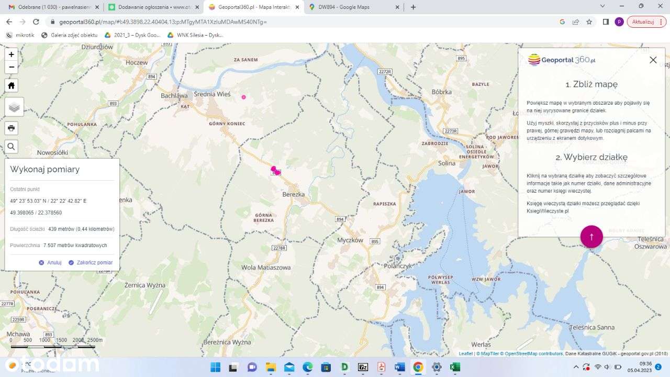This screenshot has height=377, width=670.
Task: Close the Gmail Odebrane tab
Action: point(97,7)
